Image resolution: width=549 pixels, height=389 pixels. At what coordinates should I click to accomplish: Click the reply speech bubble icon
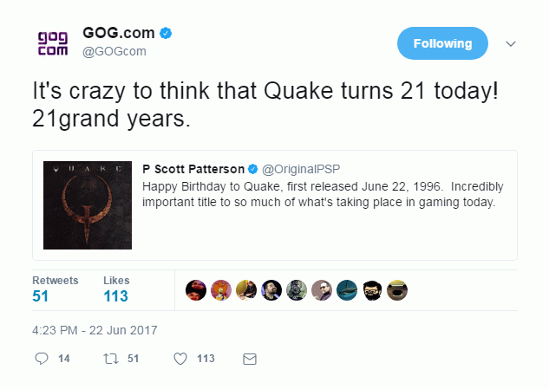coord(42,359)
